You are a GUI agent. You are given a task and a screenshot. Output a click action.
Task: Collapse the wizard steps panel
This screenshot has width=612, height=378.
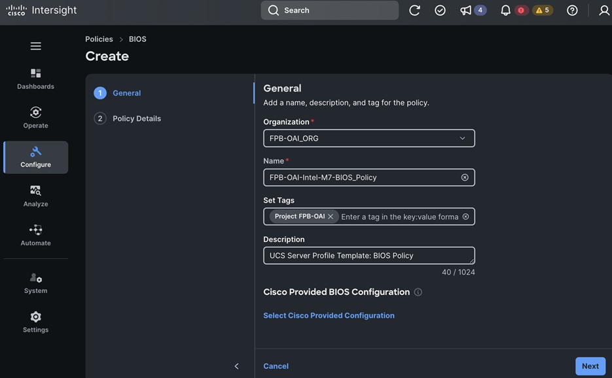point(236,366)
